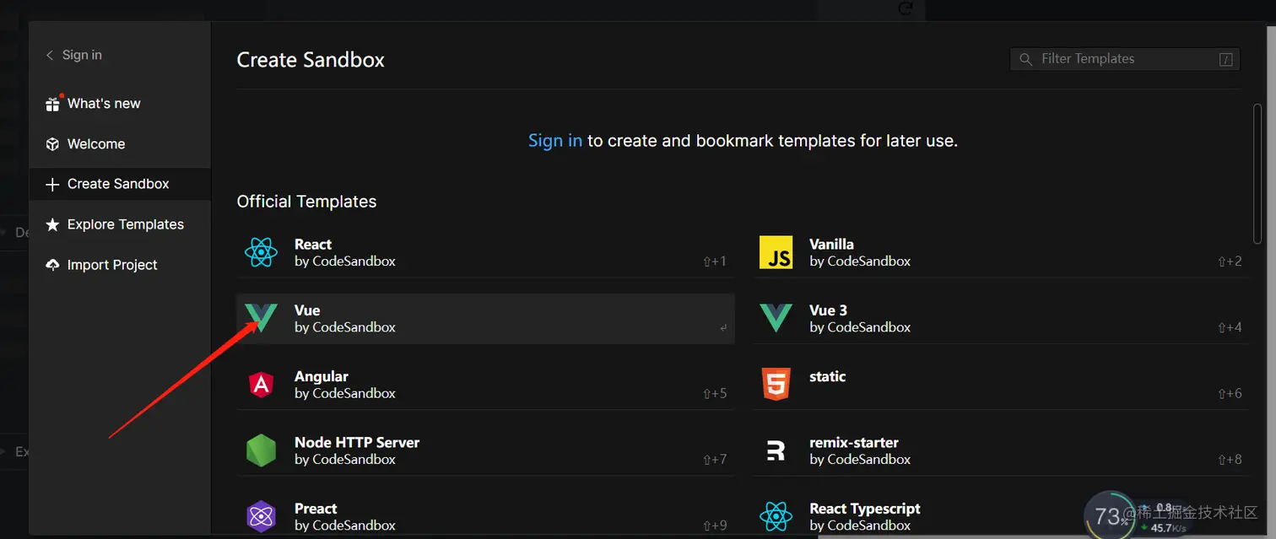The height and width of the screenshot is (539, 1276).
Task: Click the Create Sandbox dialog title
Action: coord(311,60)
